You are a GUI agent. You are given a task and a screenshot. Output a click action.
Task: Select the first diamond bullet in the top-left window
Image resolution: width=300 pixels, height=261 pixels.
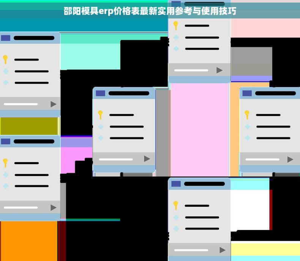(x=6, y=71)
